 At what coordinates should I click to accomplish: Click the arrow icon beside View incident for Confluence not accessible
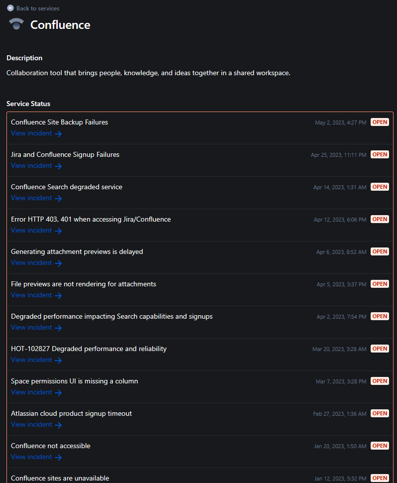click(57, 457)
